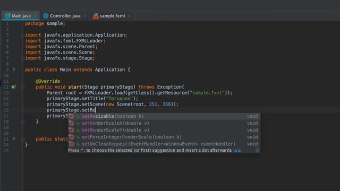Click 'Application' after extends on line 9
The height and width of the screenshot is (191, 340).
point(110,70)
